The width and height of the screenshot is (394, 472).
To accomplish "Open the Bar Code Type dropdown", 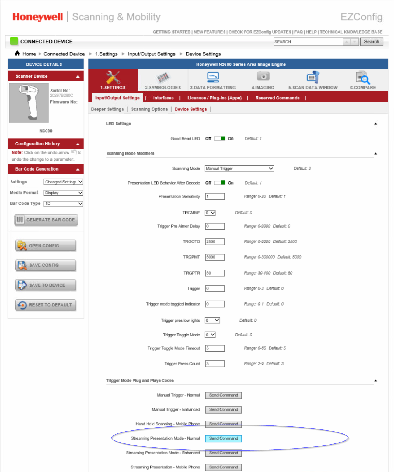I will point(63,203).
